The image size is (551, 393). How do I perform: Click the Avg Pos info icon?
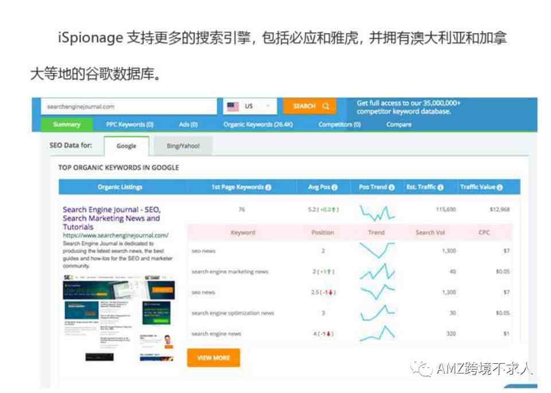point(335,188)
